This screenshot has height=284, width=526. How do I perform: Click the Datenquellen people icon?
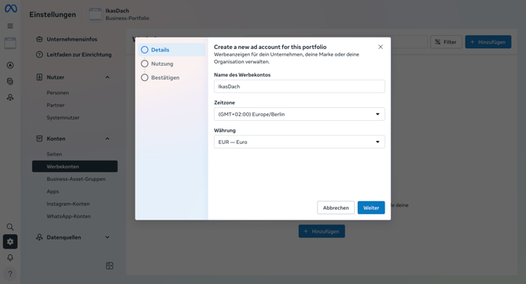[x=39, y=237]
